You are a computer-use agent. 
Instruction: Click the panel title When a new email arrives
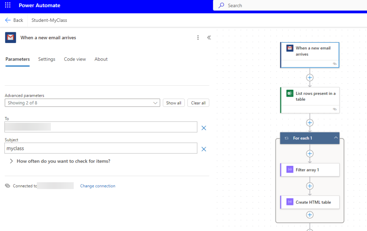(x=48, y=38)
